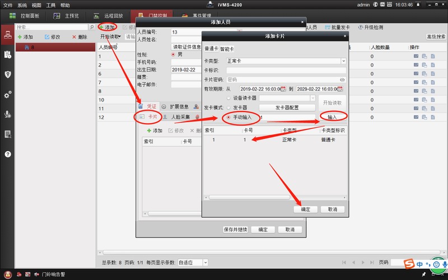Select the 发卡器 card issuer radio button
The height and width of the screenshot is (280, 448).
point(228,108)
